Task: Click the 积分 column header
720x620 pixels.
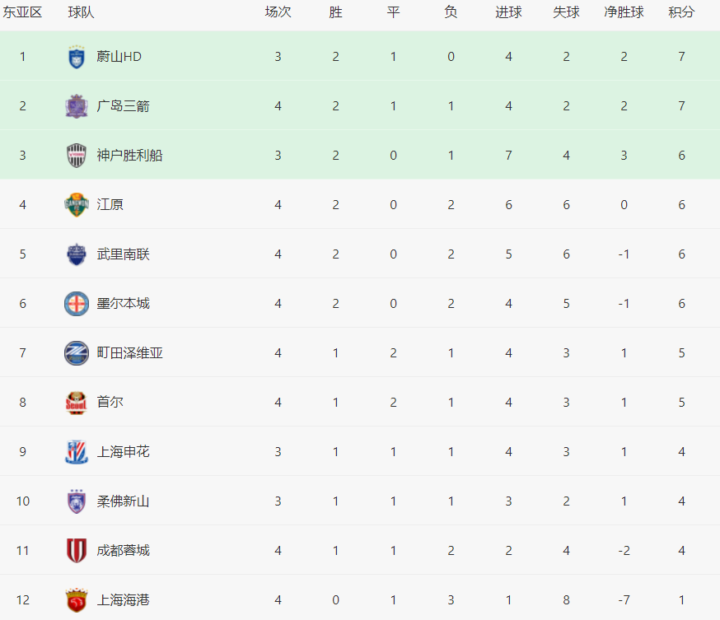Action: 681,13
